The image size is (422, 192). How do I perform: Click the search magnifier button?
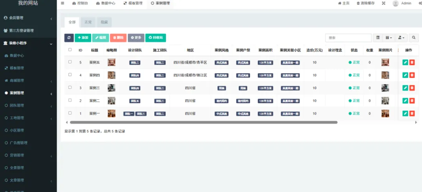click(x=414, y=38)
